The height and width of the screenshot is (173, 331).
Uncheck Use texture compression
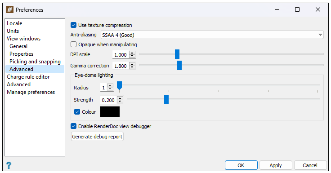73,25
